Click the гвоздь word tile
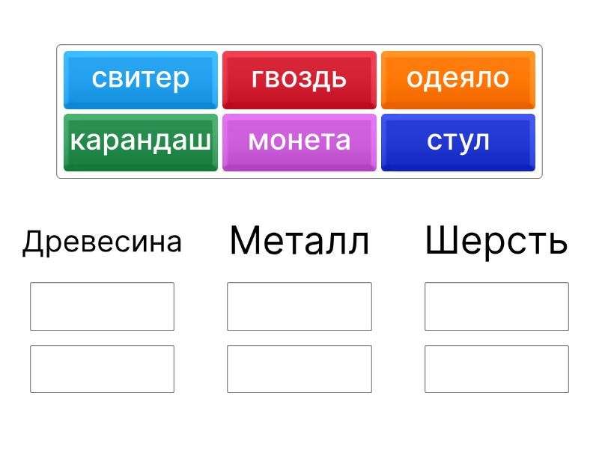 [299, 79]
